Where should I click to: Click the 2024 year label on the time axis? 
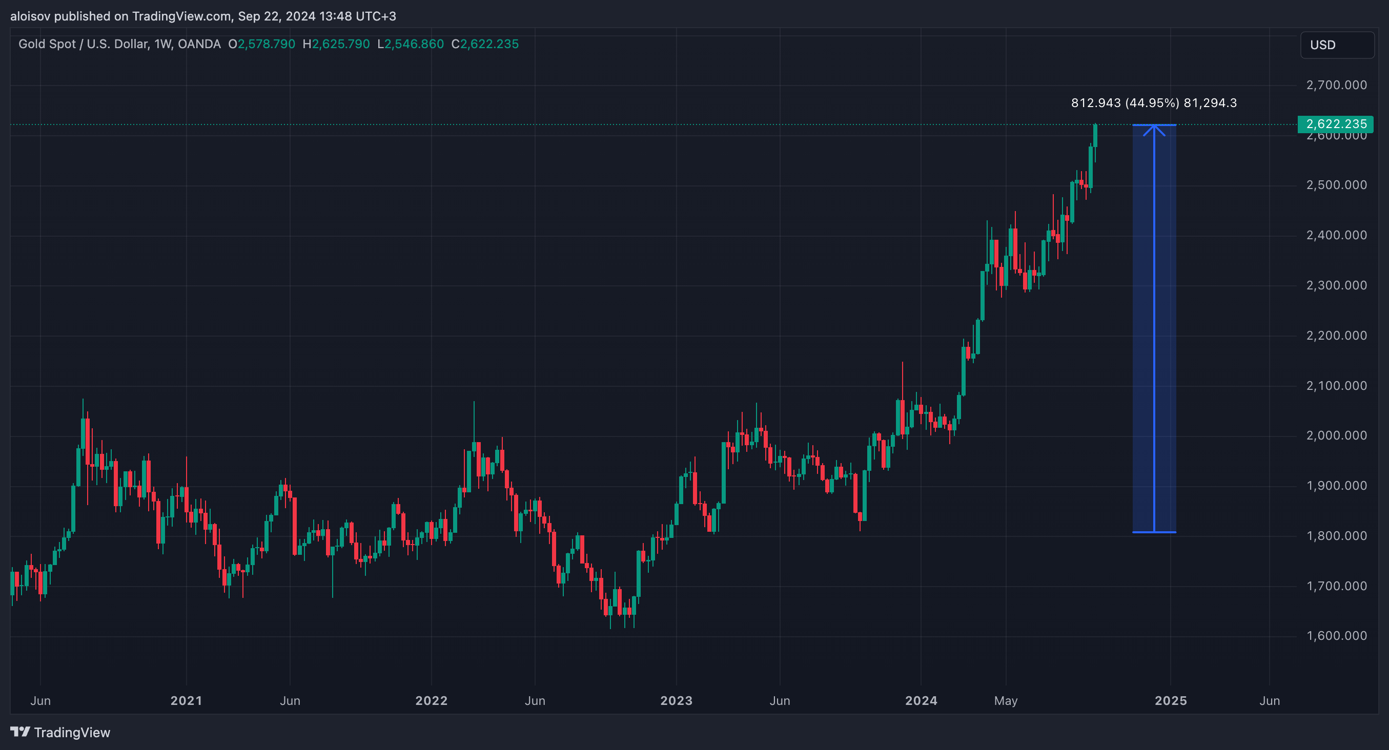point(921,700)
